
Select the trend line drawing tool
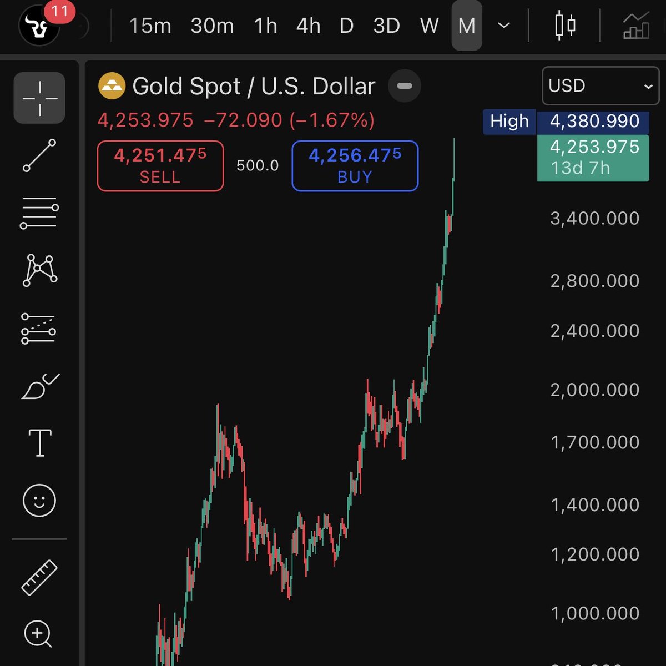tap(39, 155)
